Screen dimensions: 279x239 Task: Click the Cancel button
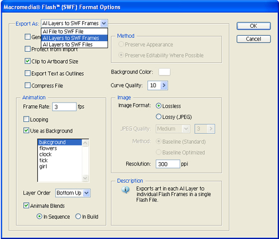pos(253,39)
